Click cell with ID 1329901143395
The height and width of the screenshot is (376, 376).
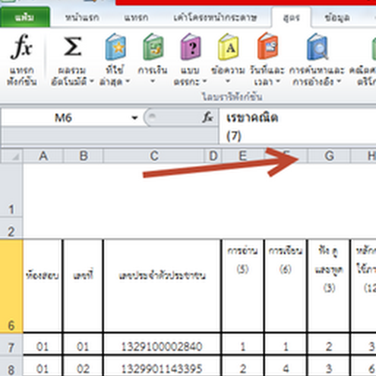162,366
